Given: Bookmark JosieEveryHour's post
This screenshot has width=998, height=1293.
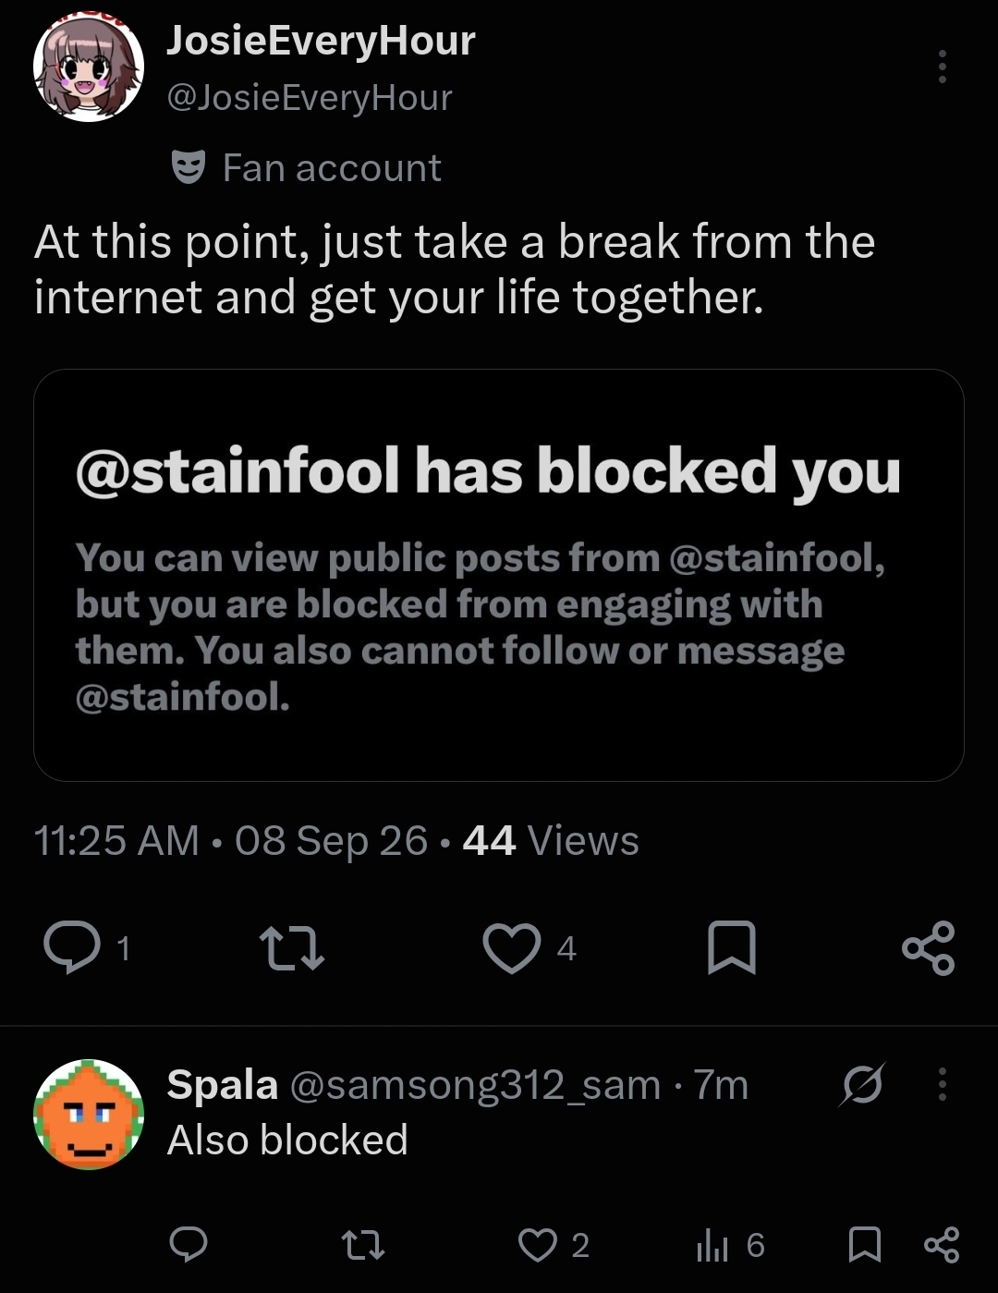Looking at the screenshot, I should click(x=731, y=948).
